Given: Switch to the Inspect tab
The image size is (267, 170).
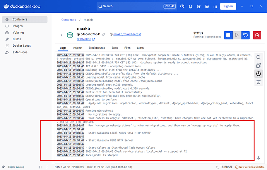Looking at the screenshot, I should (77, 48).
